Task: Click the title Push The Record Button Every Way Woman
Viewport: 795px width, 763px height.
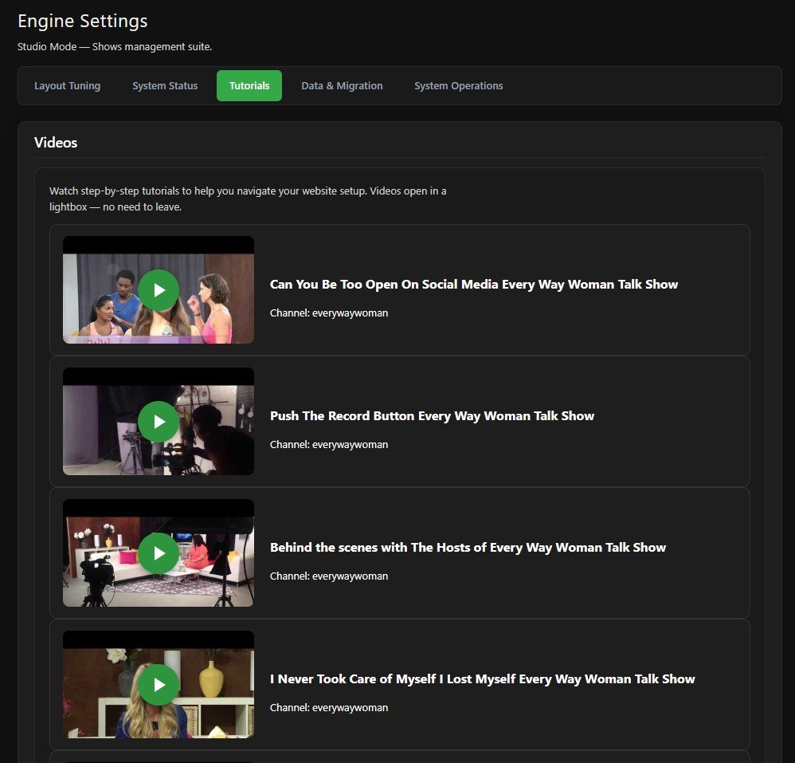Action: pos(432,416)
